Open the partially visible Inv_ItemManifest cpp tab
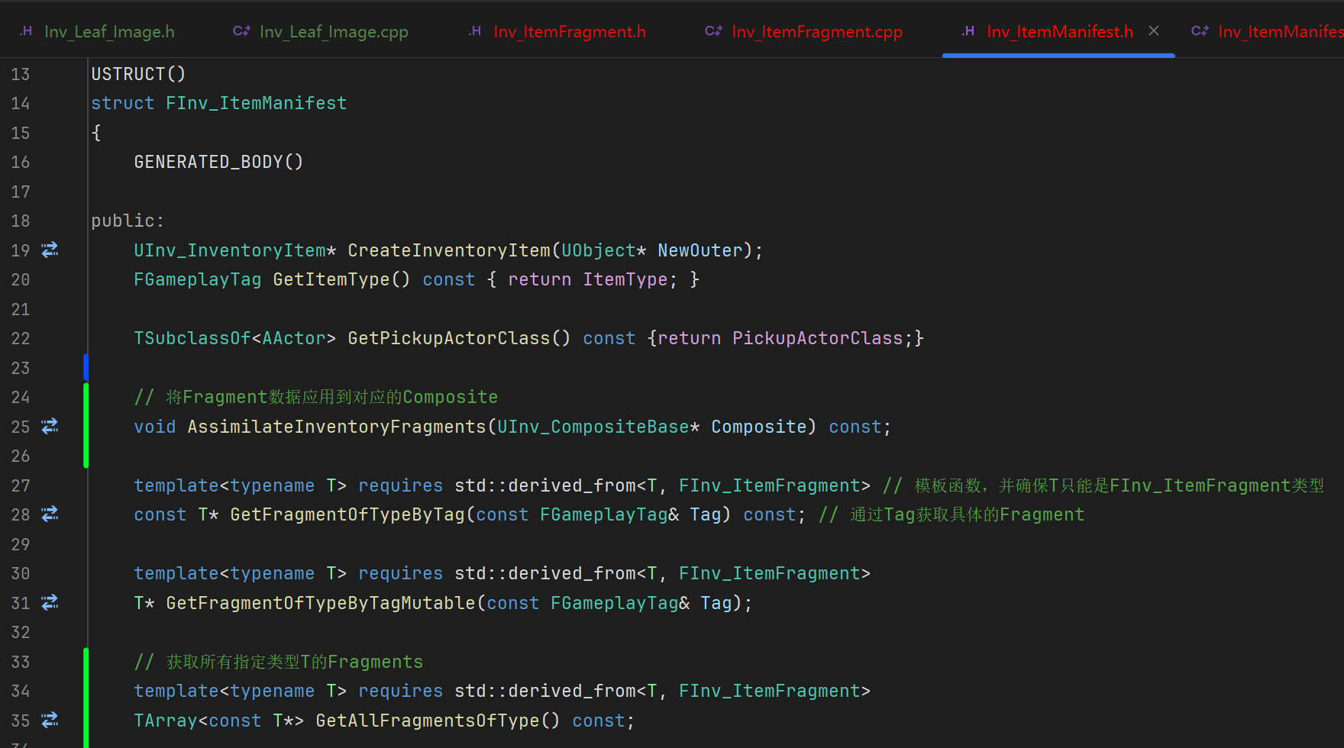 [1268, 31]
